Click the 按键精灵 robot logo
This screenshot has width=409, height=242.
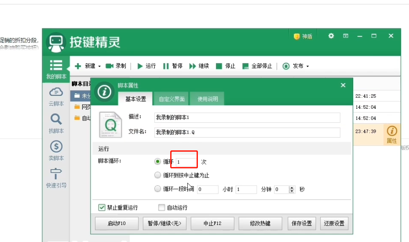coord(56,43)
